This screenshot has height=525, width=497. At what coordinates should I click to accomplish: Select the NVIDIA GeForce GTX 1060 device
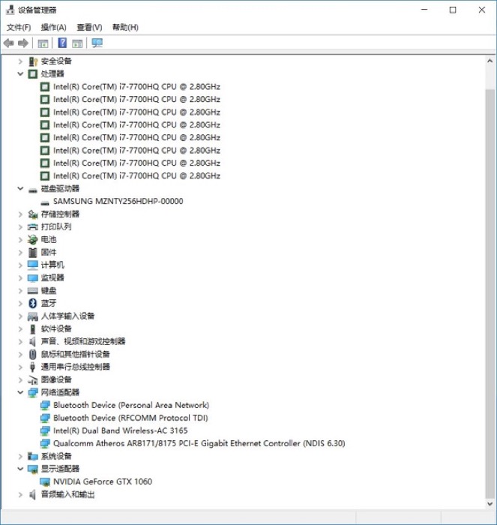102,481
